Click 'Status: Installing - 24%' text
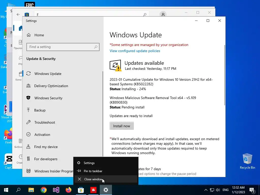Viewport: 260px width, 195px height. (128, 89)
